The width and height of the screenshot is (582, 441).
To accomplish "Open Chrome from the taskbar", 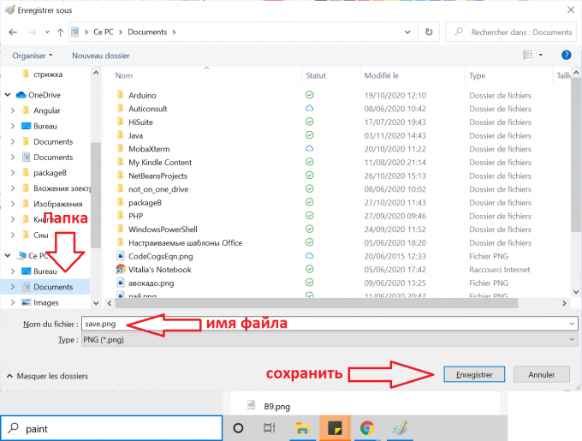I will click(366, 428).
